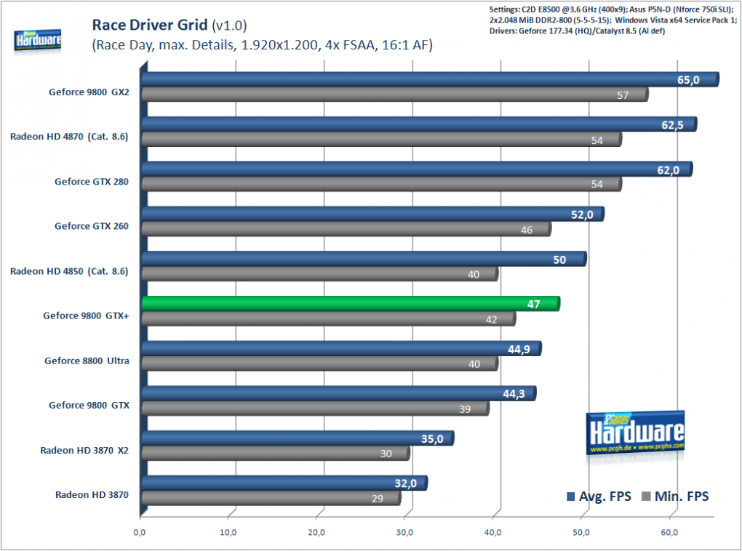Click the 29 minimum FPS value
The image size is (742, 551).
tap(377, 499)
